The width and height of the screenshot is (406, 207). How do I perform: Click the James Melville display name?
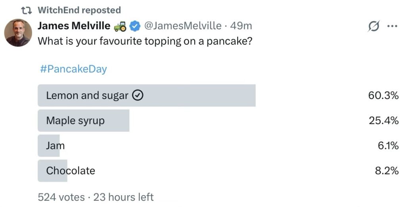coord(74,26)
